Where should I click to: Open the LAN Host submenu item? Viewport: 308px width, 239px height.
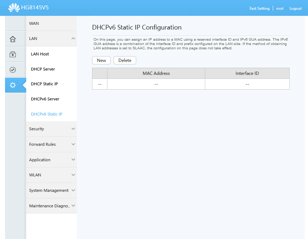point(40,54)
